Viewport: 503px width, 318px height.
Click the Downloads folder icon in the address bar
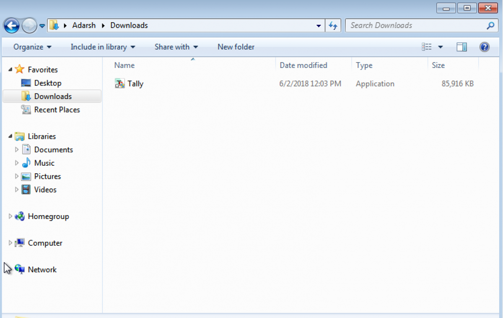pyautogui.click(x=55, y=25)
